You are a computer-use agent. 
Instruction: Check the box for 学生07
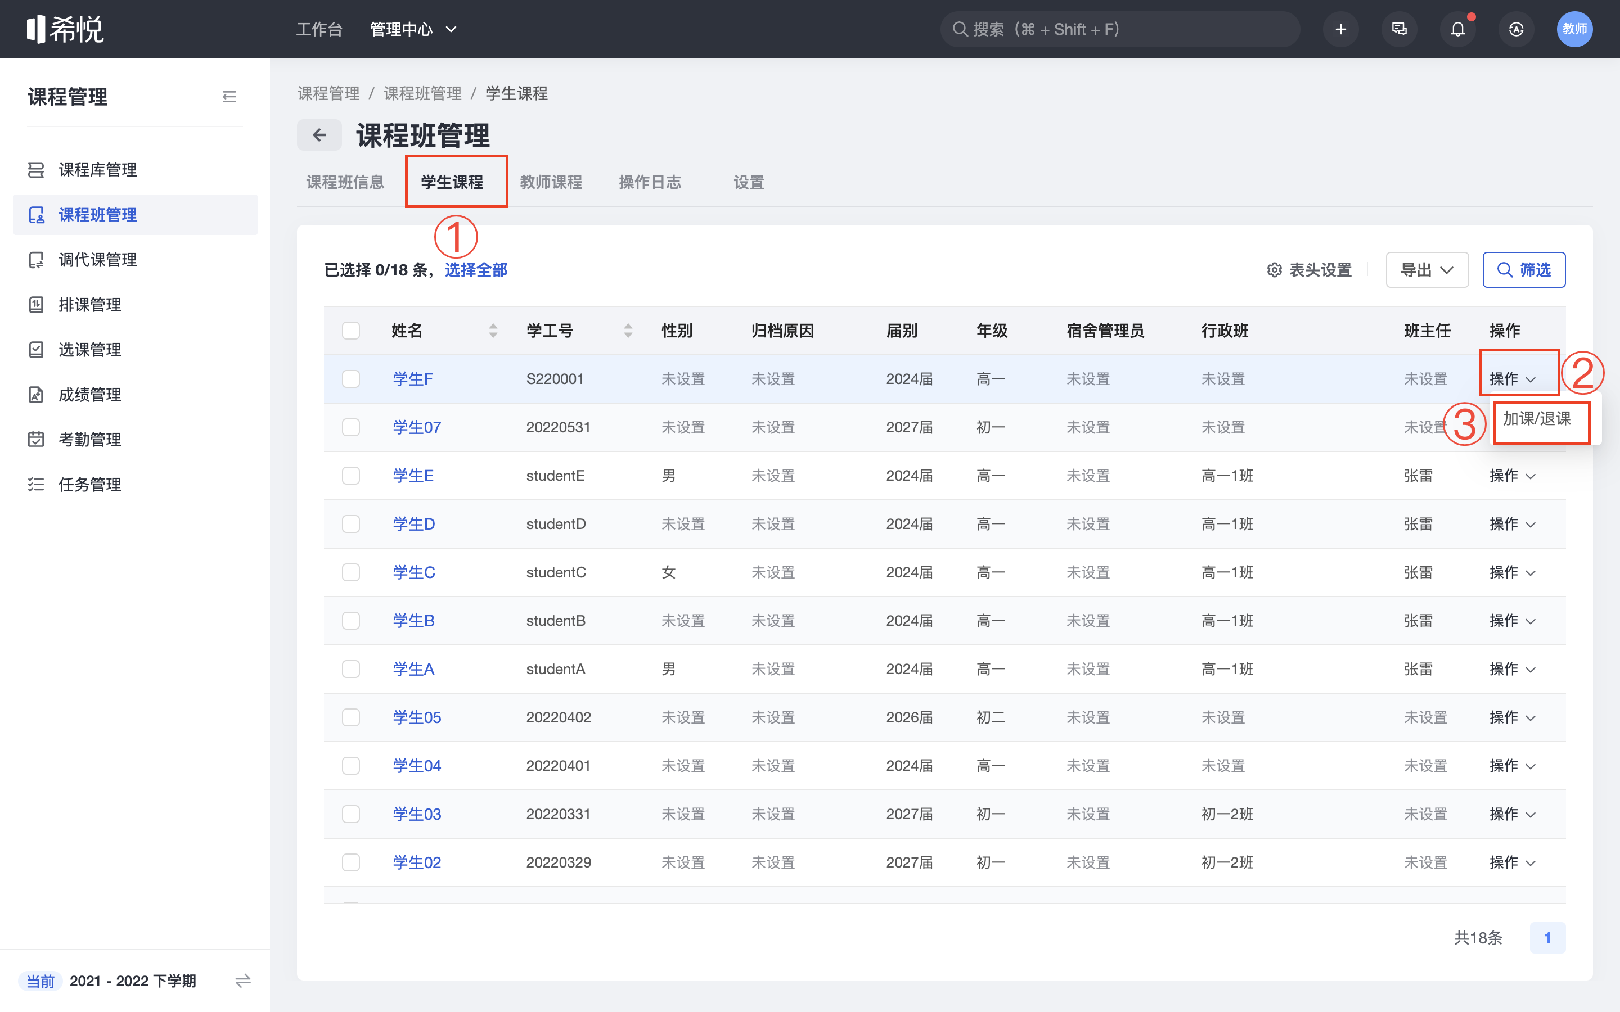351,427
